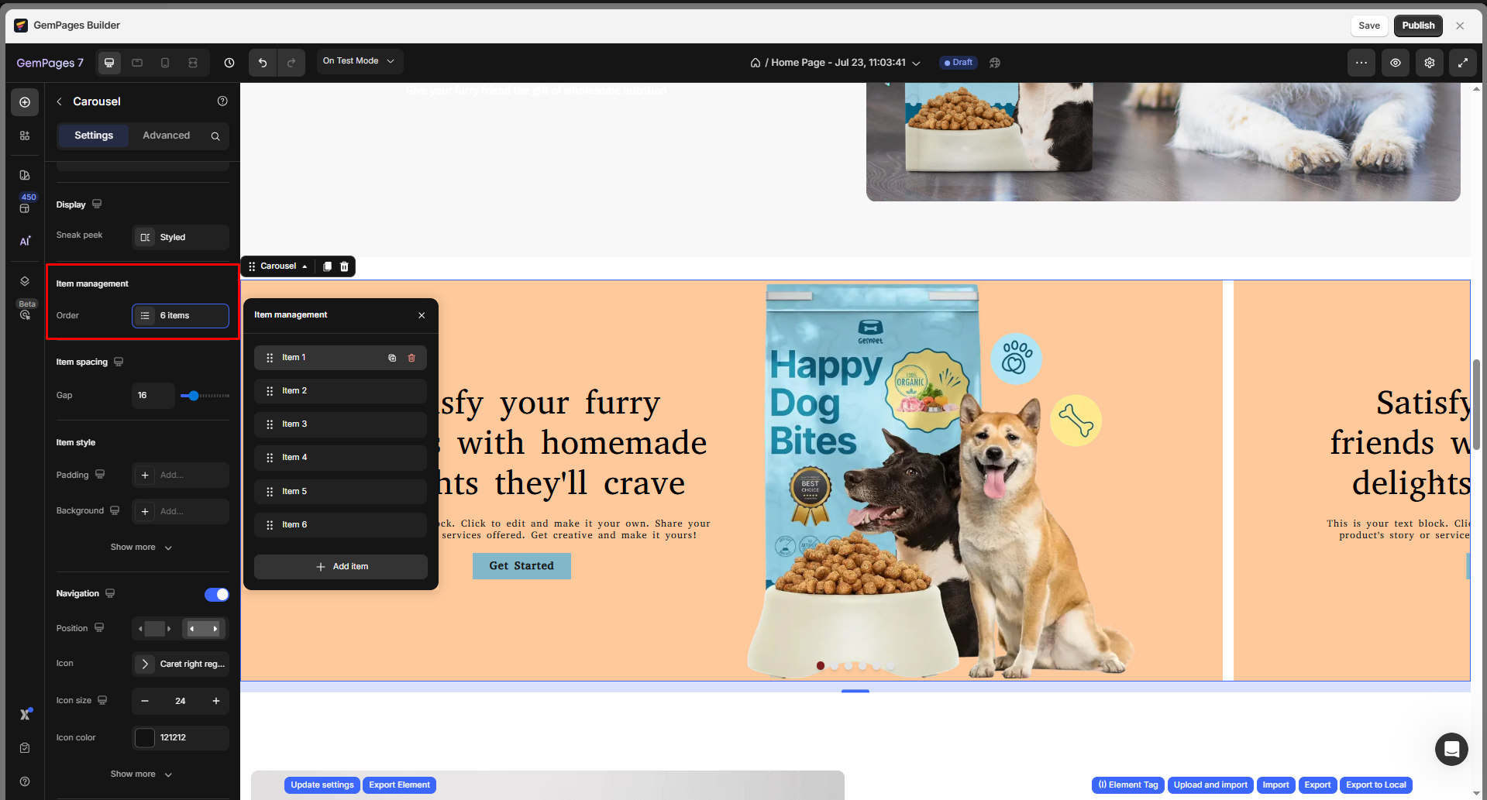Open Carousel help question mark

[222, 101]
